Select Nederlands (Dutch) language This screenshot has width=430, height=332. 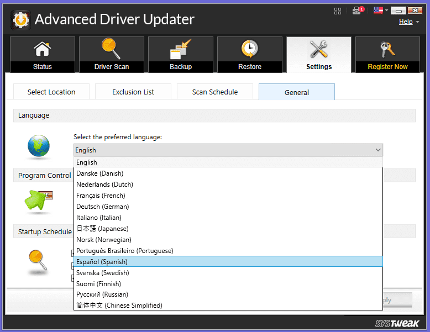(228, 185)
